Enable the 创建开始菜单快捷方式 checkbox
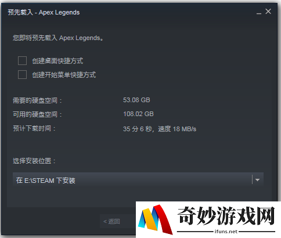 point(22,74)
